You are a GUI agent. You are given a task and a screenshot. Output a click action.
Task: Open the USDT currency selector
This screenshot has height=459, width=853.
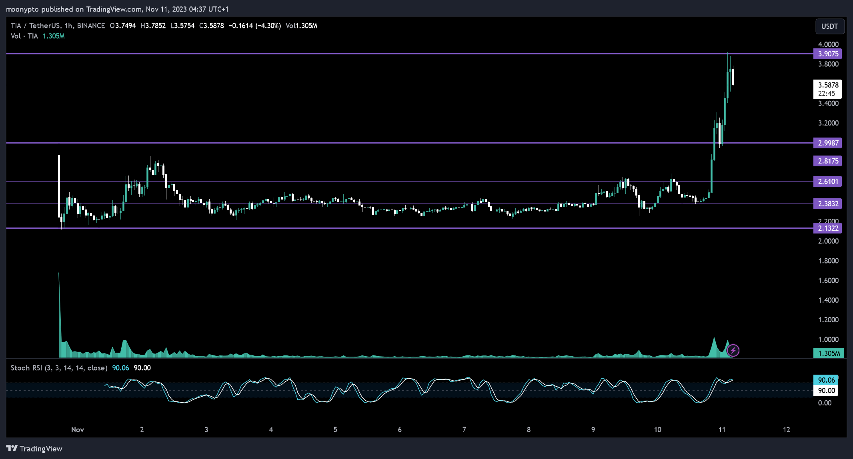pos(830,26)
